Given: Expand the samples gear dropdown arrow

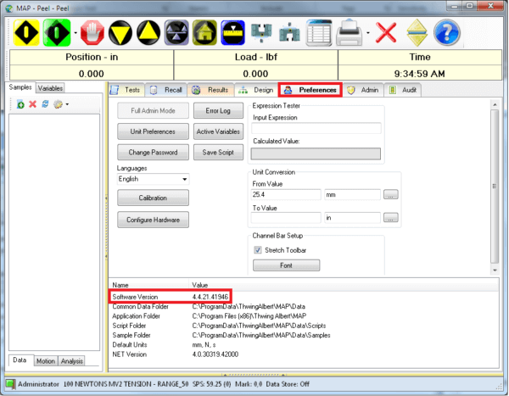Looking at the screenshot, I should click(x=67, y=104).
